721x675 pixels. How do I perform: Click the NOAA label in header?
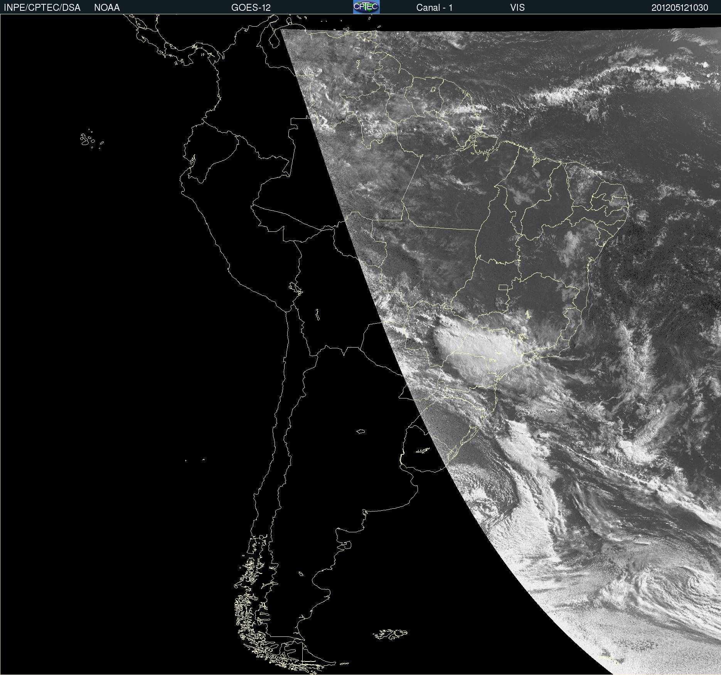click(107, 8)
